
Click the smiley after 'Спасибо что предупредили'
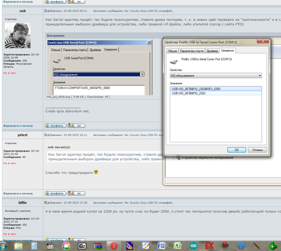pos(96,172)
